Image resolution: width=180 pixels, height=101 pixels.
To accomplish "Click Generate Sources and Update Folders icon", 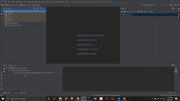I will 125,12.
